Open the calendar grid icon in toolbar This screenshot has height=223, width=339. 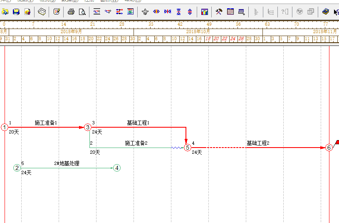230,12
